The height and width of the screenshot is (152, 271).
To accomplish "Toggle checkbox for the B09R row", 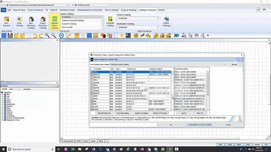I will point(92,104).
